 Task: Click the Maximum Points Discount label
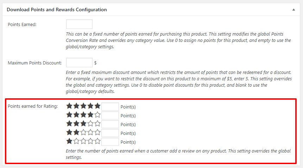point(35,63)
